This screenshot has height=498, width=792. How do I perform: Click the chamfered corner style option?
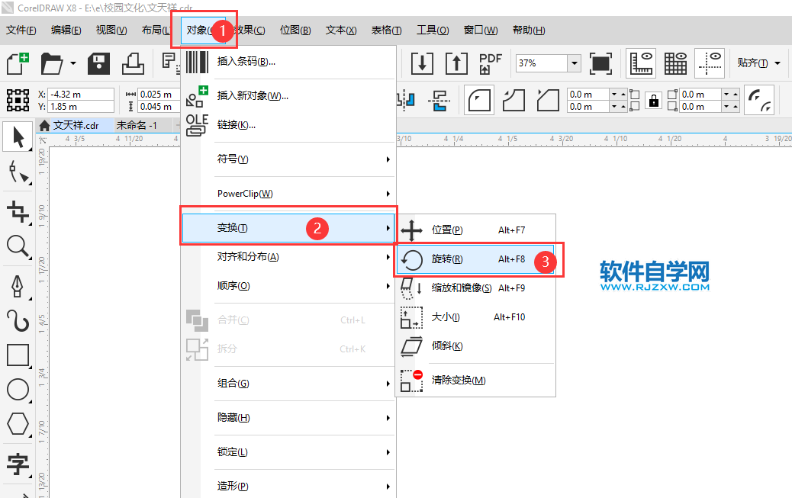[548, 100]
